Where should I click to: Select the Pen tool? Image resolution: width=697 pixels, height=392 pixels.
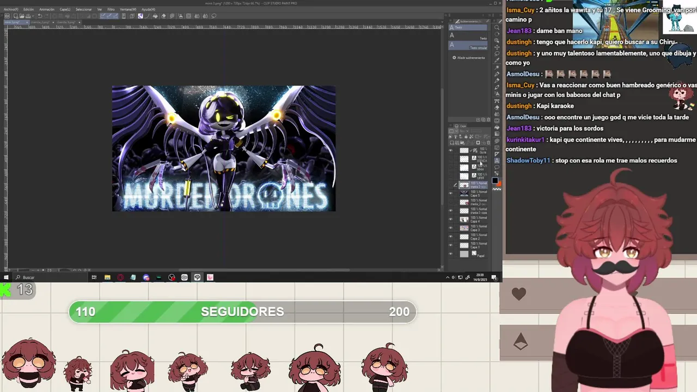pos(497,74)
